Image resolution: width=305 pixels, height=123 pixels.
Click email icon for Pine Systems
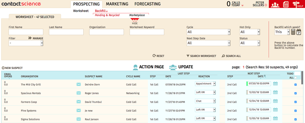point(79,110)
